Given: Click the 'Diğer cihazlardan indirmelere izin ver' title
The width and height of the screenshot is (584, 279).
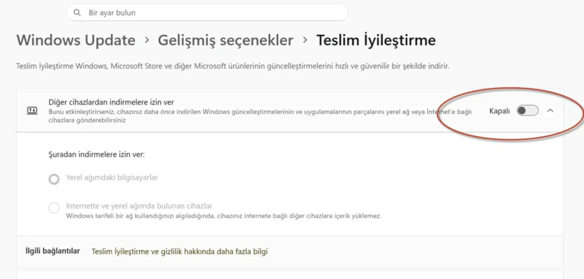Looking at the screenshot, I should [111, 102].
